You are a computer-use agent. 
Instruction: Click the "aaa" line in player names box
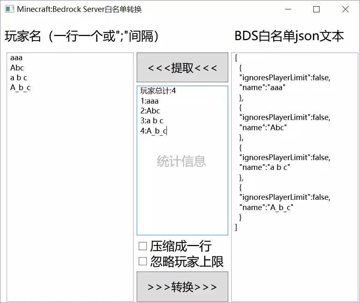pos(16,58)
